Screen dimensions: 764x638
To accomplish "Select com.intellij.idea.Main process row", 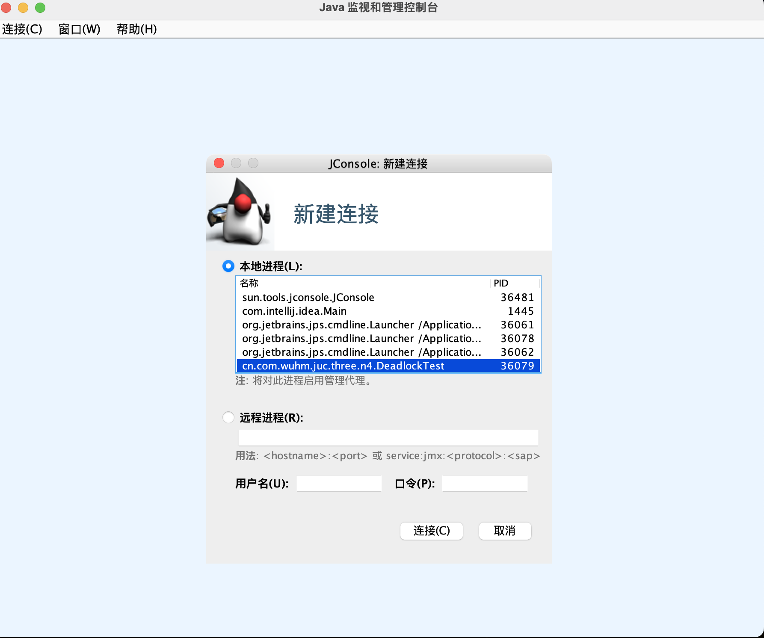I will coord(388,311).
